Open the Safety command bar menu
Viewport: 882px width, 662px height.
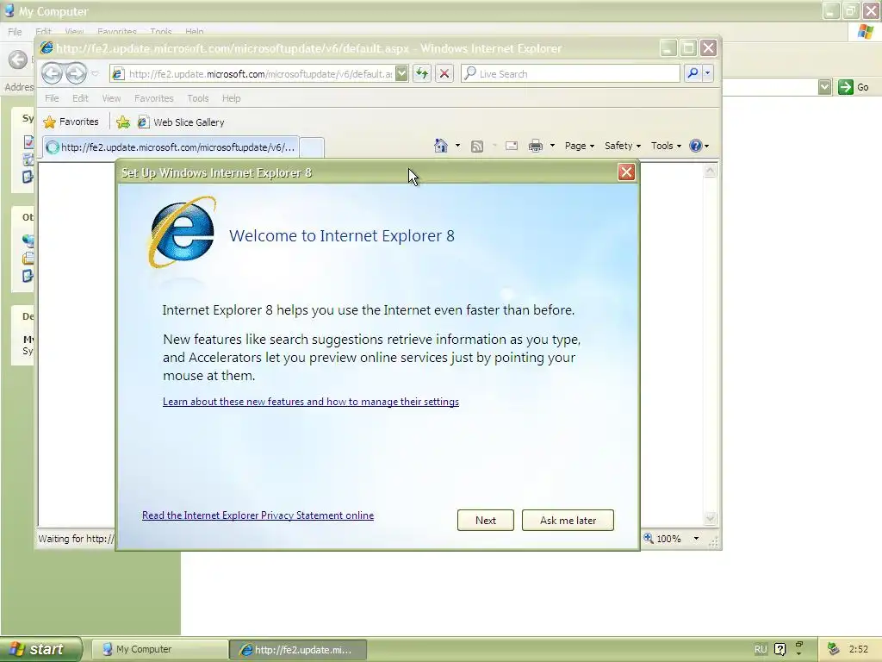coord(622,146)
